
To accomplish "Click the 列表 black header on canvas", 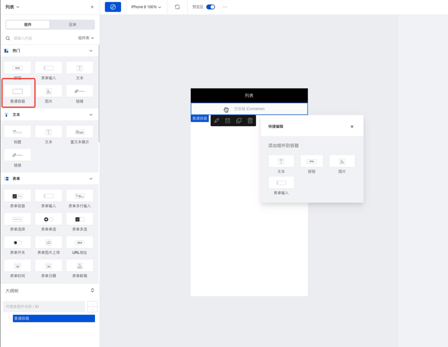I will [x=249, y=96].
